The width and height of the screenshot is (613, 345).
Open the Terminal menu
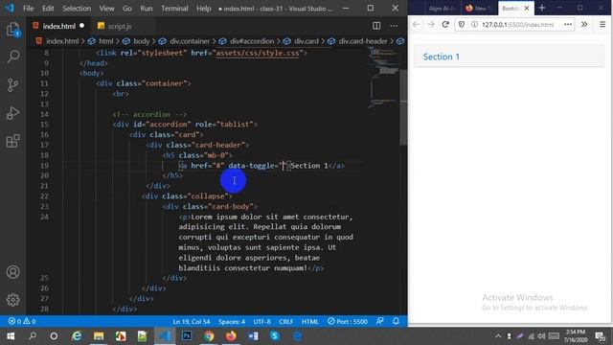(x=174, y=9)
